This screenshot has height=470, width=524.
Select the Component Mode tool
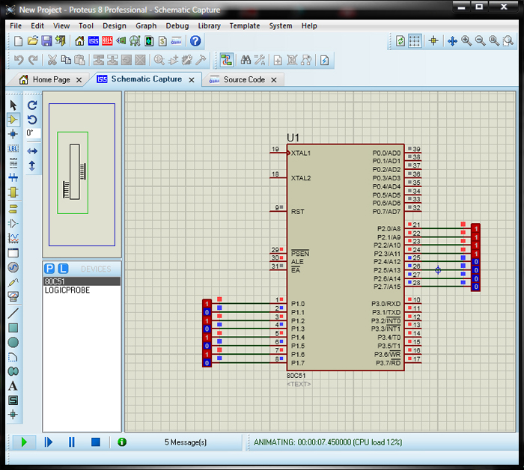coord(13,120)
